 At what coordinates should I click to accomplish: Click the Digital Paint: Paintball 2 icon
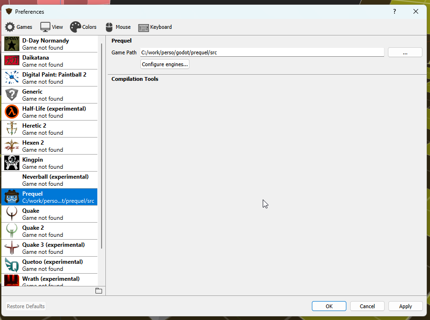tap(12, 78)
